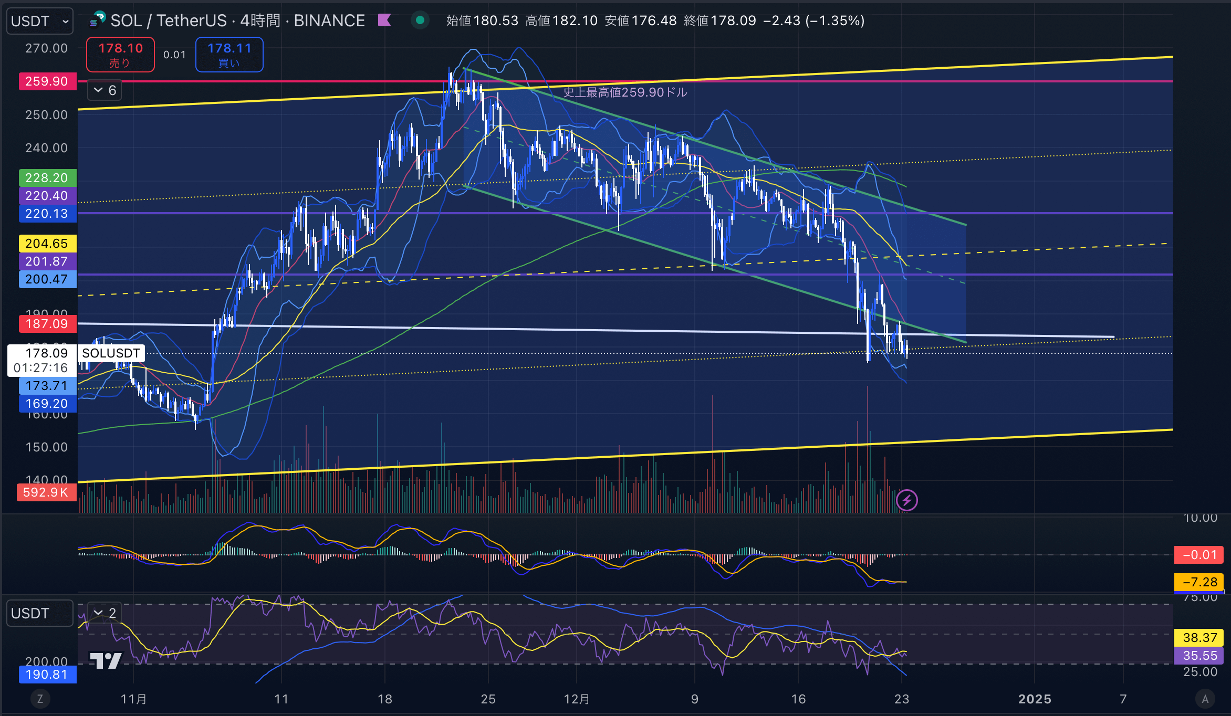The image size is (1231, 716).
Task: Click the 169.20 blue price label
Action: click(47, 404)
